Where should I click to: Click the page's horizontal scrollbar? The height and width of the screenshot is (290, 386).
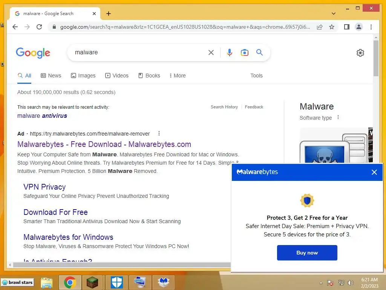pos(122,265)
